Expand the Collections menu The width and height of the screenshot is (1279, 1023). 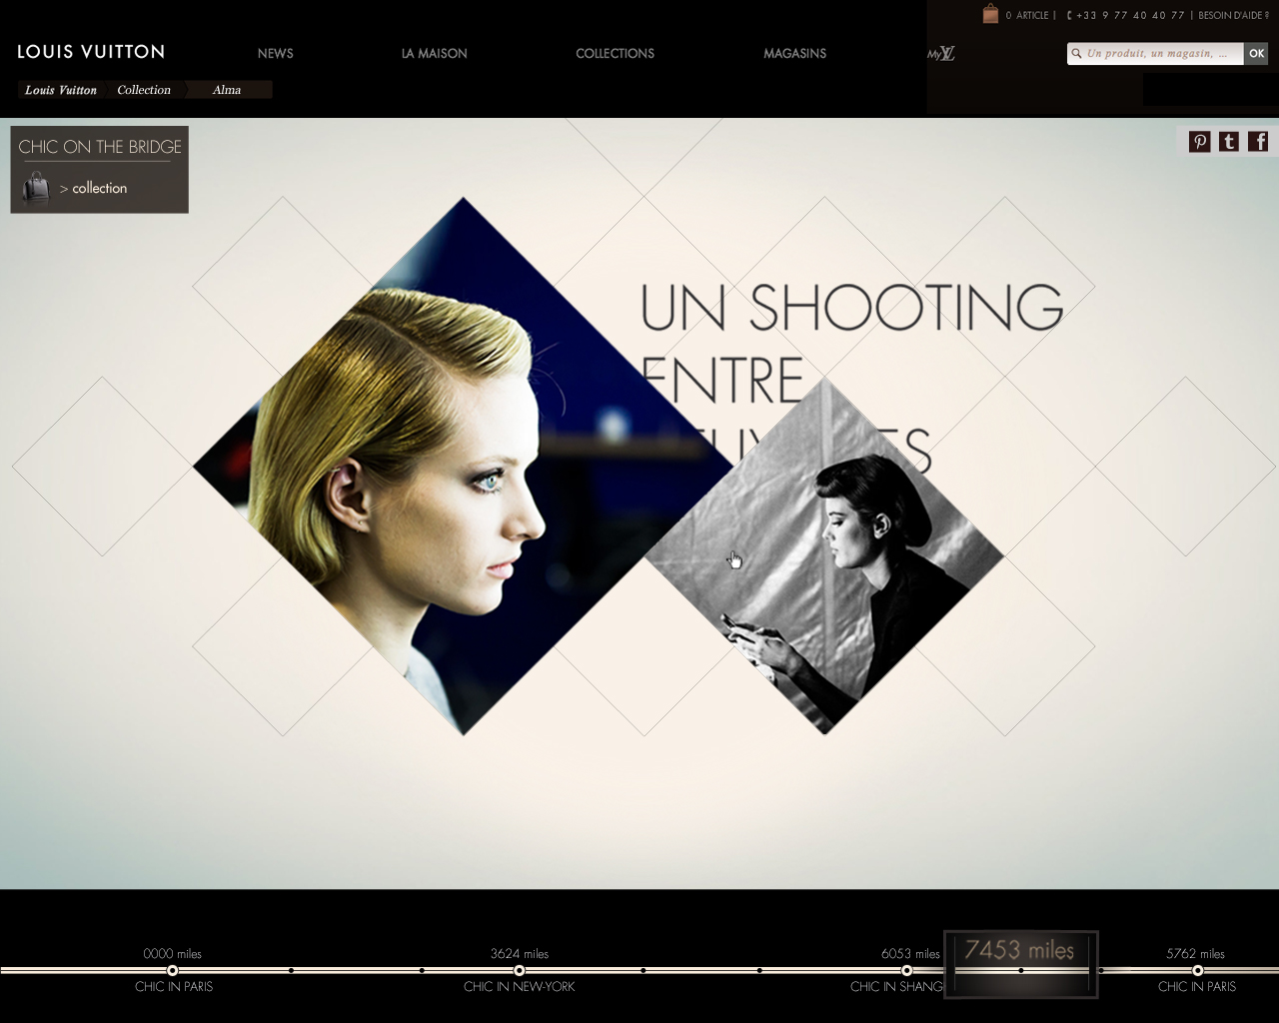tap(615, 54)
